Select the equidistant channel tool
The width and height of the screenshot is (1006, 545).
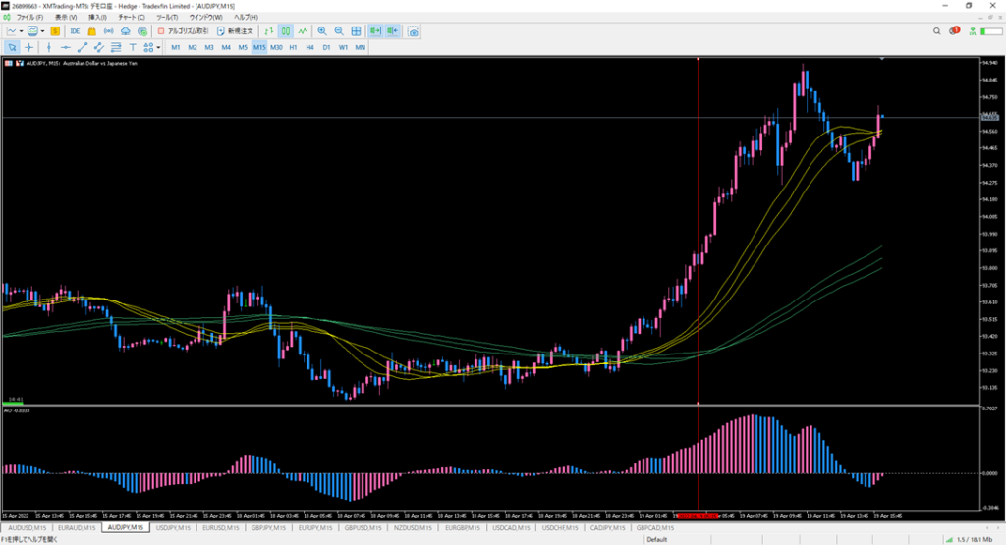point(99,47)
